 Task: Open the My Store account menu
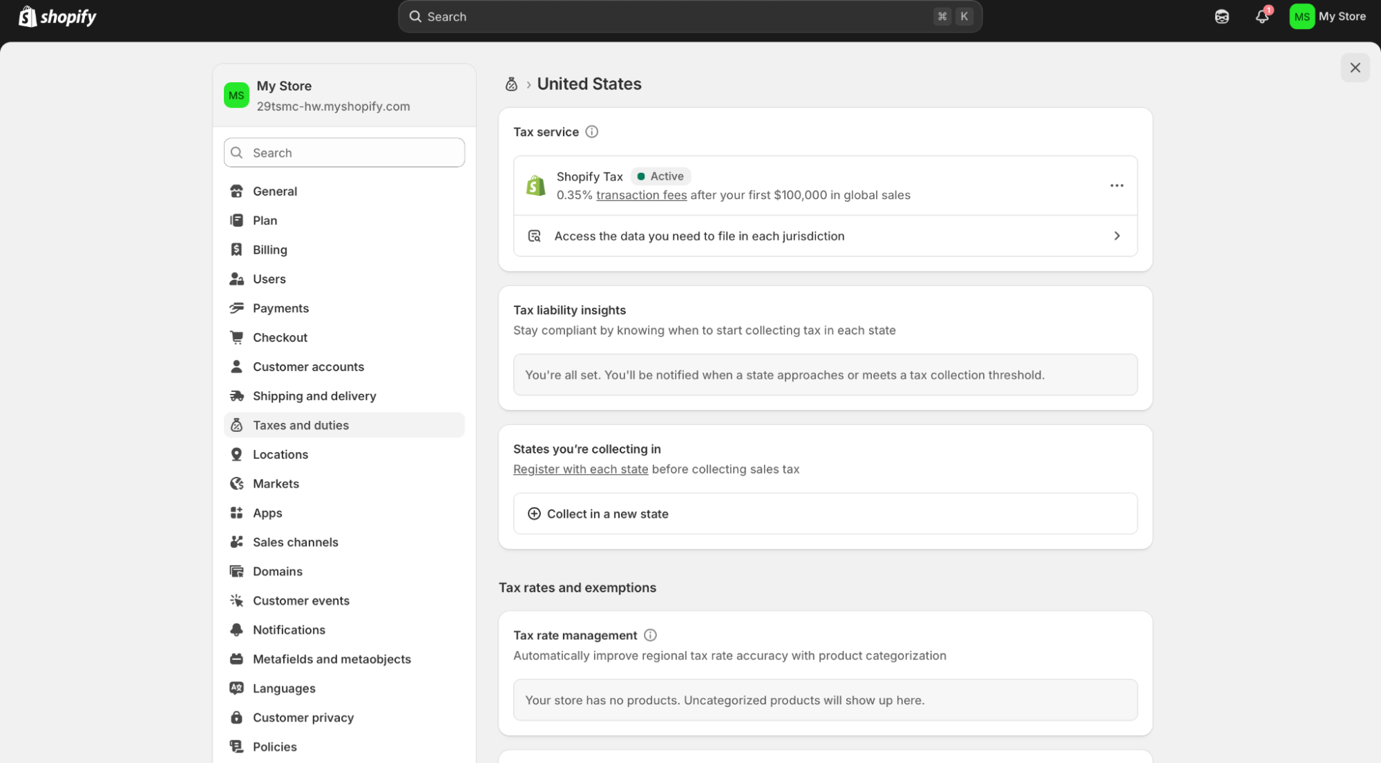[x=1328, y=17]
